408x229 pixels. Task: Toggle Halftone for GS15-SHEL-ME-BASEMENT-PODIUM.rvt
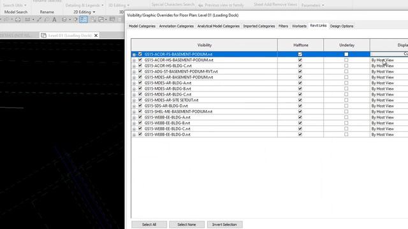click(300, 111)
